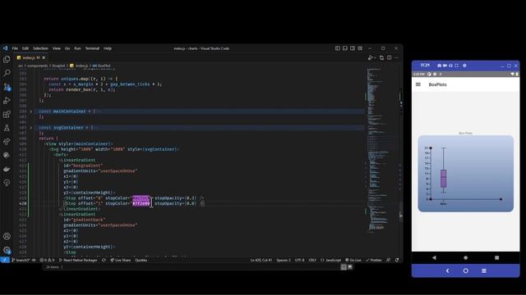This screenshot has width=526, height=295.
Task: Open errors and warnings count in status bar
Action: 47,260
